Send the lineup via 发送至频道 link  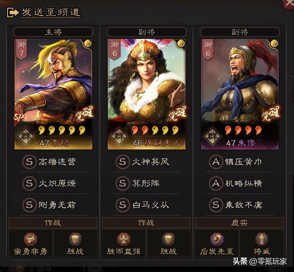51,12
